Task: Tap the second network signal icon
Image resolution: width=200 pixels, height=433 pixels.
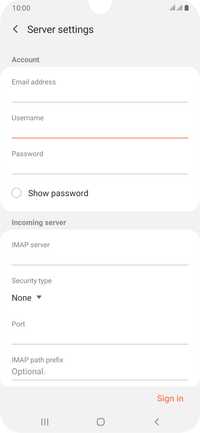Action: [x=179, y=8]
